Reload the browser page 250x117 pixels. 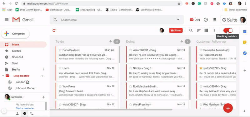[16, 3]
